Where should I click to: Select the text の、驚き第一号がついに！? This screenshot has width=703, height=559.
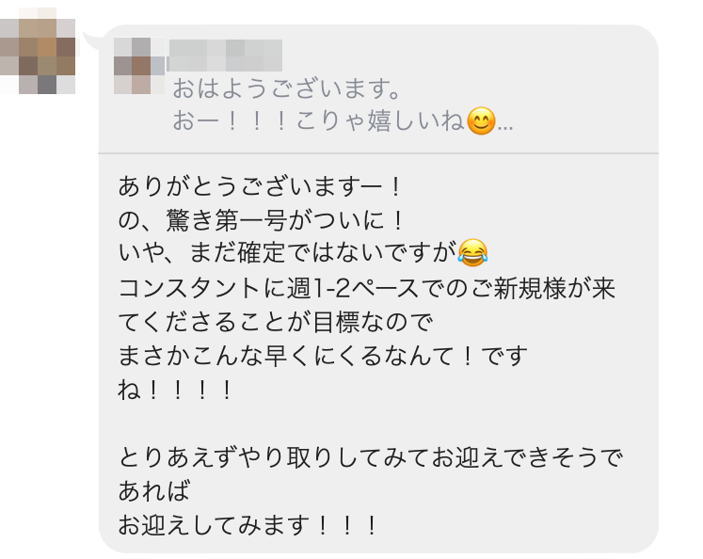click(x=262, y=218)
